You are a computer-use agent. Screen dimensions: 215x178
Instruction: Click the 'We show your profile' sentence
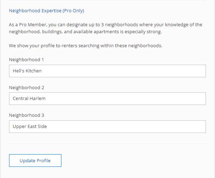[x=86, y=45]
